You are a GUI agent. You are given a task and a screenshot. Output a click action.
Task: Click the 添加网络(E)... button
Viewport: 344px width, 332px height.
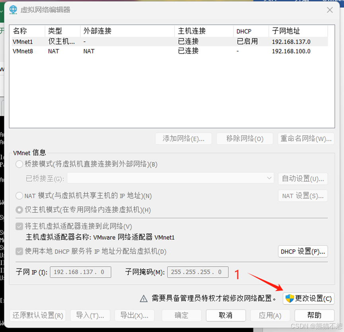click(183, 139)
